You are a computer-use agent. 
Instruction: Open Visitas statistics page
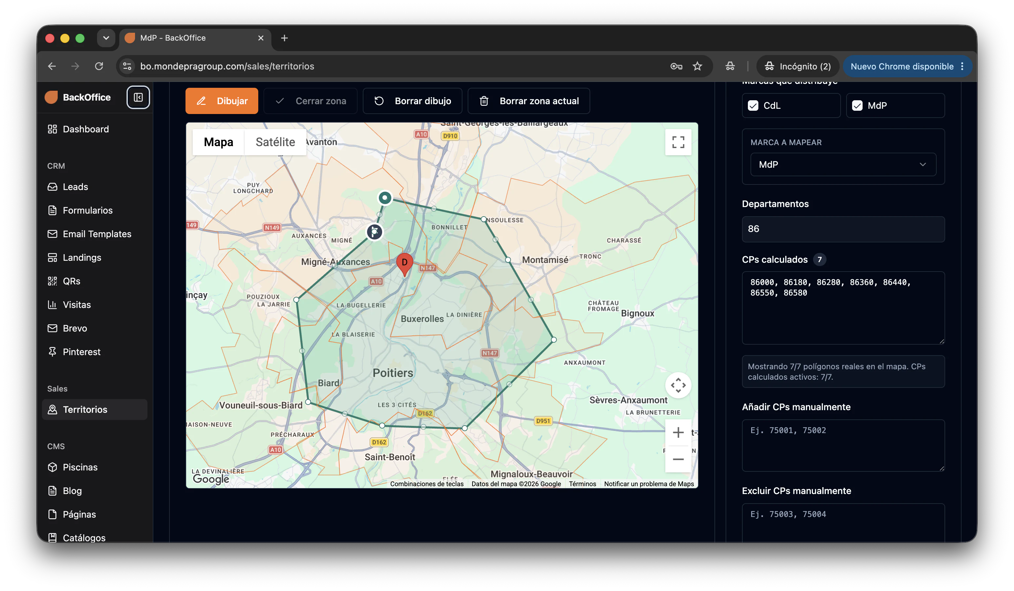95,305
